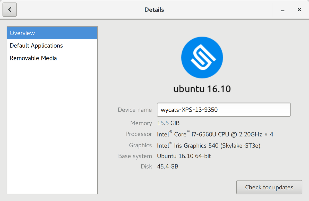Click the Memory label

[x=141, y=123]
